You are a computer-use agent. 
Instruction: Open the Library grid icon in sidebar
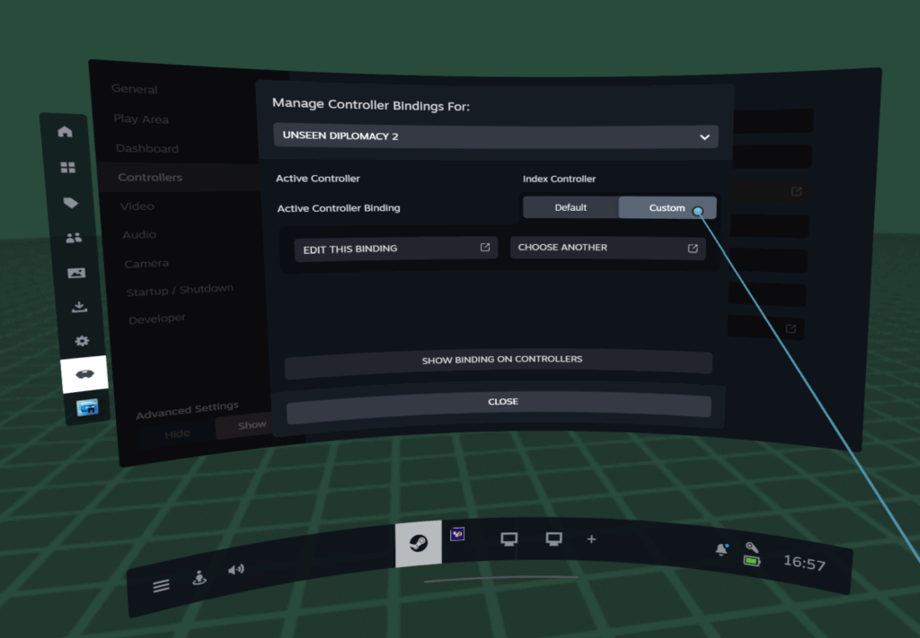[68, 168]
